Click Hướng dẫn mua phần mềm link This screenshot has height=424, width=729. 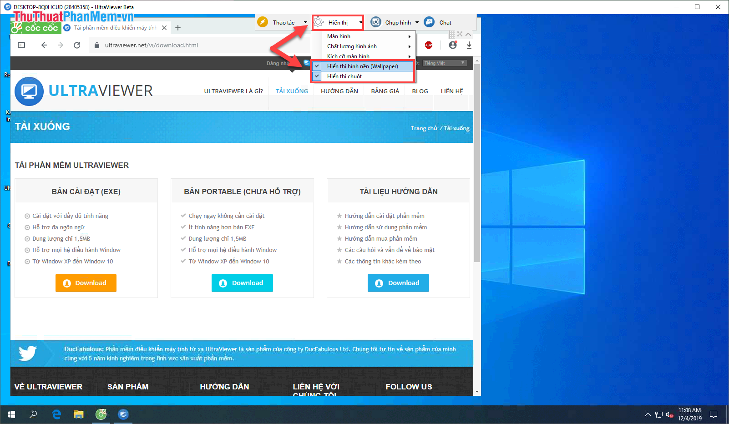[381, 239]
